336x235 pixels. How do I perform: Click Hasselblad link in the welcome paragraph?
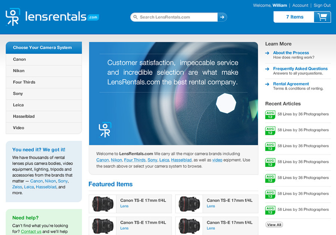[x=181, y=160]
